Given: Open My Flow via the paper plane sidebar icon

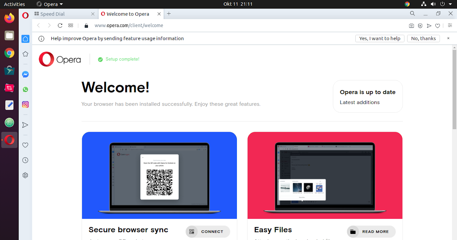Looking at the screenshot, I should click(25, 125).
